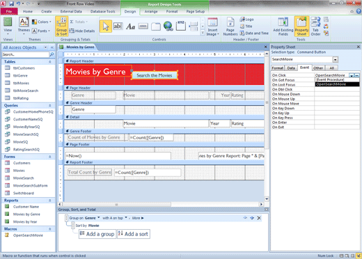Open the Insert Image menu
The image size is (362, 259).
pyautogui.click(x=212, y=26)
